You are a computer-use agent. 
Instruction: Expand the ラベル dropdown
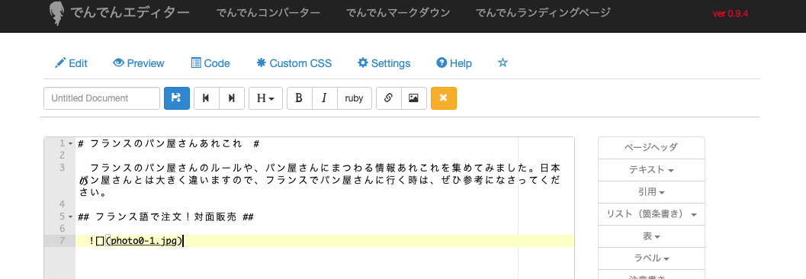coord(651,258)
